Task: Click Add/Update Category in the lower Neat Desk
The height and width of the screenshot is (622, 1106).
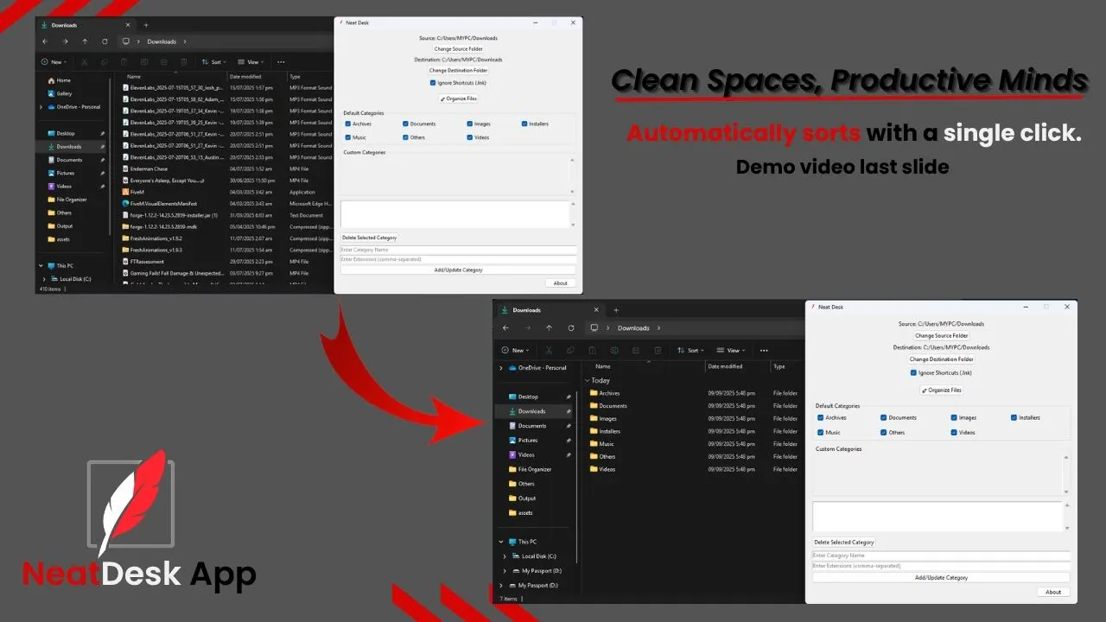Action: tap(941, 577)
